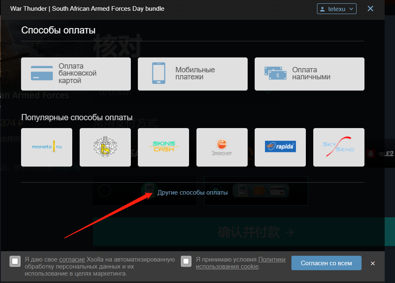Image resolution: width=395 pixels, height=283 pixels.
Task: Pick Оплата наличными cash payment
Action: point(309,74)
